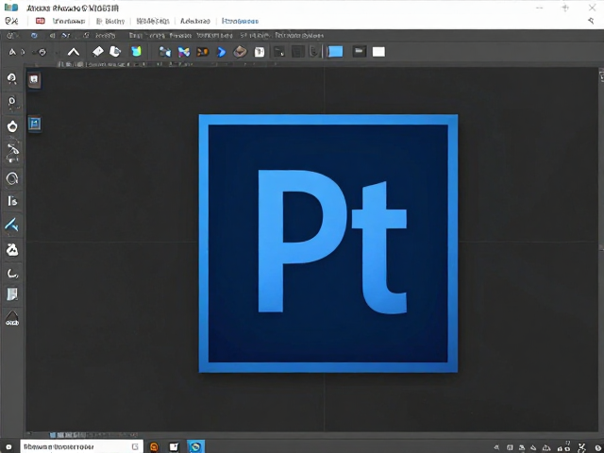Open the blue-colored menu item in top menu row

pyautogui.click(x=241, y=21)
